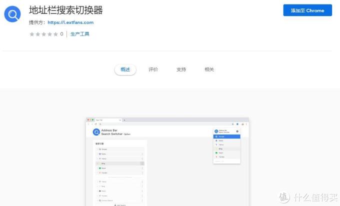Click the blue magnifier extension logo
Viewport: 340px width, 206px height.
12,14
